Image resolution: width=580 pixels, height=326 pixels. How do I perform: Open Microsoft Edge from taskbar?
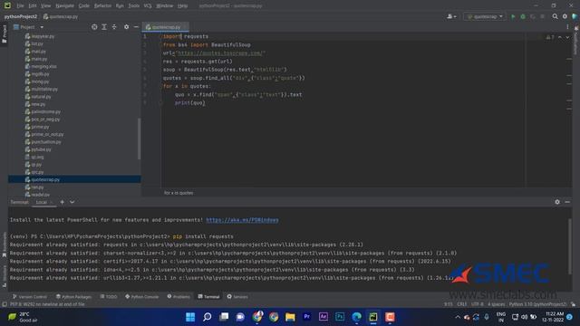pyautogui.click(x=356, y=317)
